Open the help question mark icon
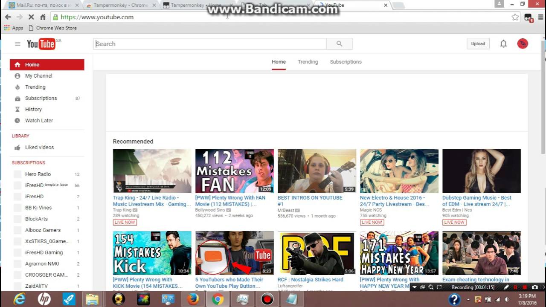 tap(454, 299)
